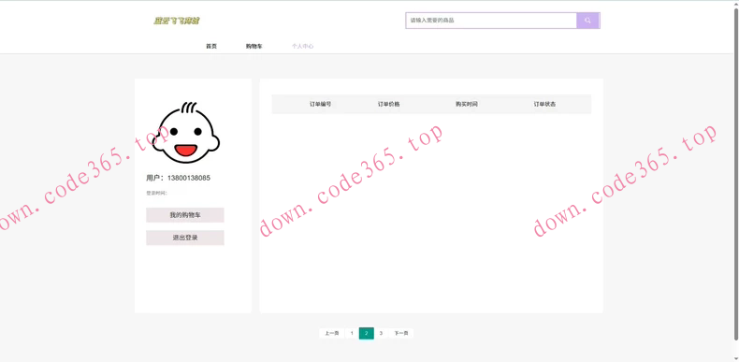Viewport: 739px width, 362px height.
Task: Go to previous page with 上一页
Action: [x=332, y=333]
